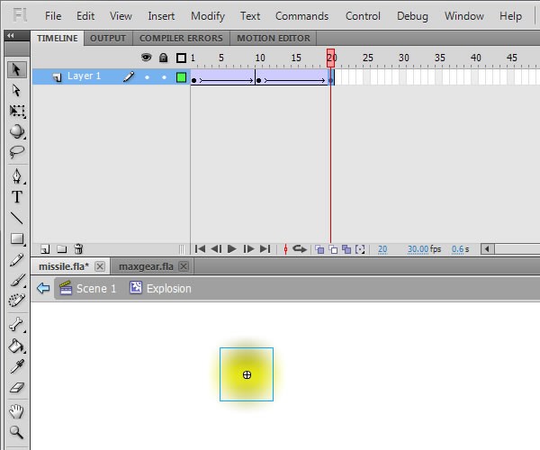Open the Commands menu
Screen dimensions: 540x450
pyautogui.click(x=301, y=15)
